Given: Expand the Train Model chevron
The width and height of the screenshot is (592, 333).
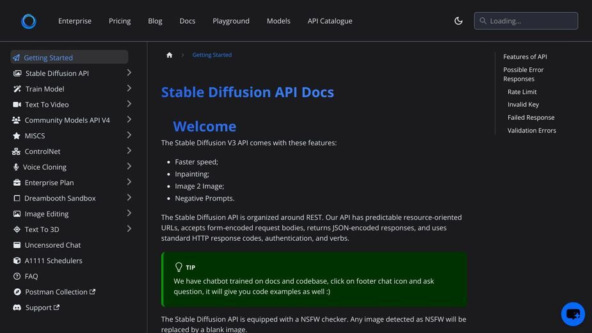Looking at the screenshot, I should [129, 88].
